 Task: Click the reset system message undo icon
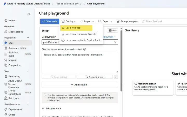coord(116,77)
